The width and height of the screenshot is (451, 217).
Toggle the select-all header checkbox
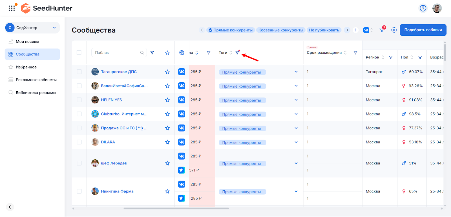click(x=79, y=53)
